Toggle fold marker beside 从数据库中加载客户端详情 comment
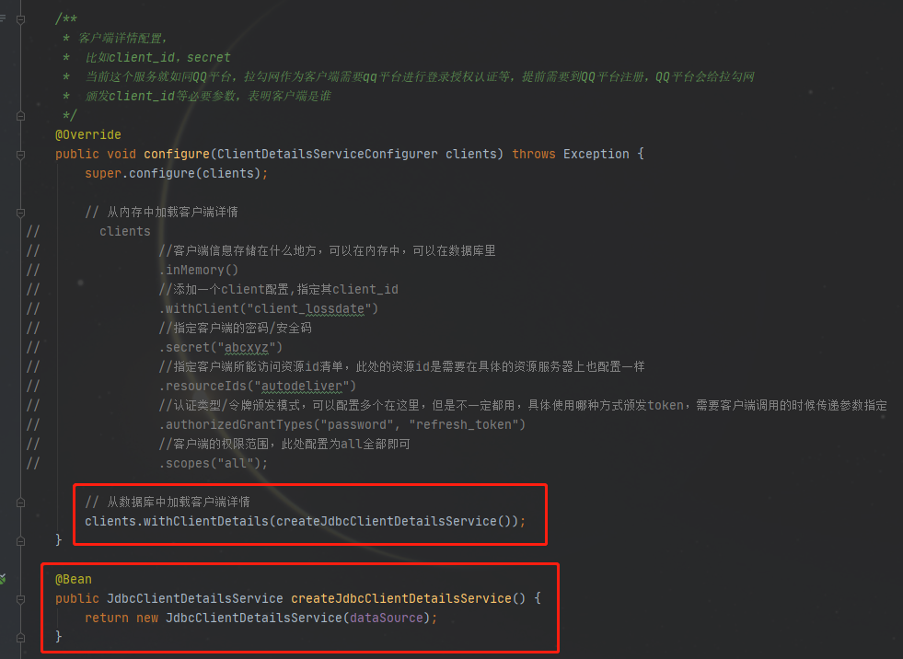 (21, 503)
